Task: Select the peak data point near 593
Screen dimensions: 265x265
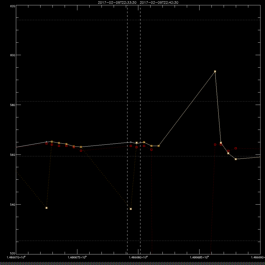Action: coord(215,72)
